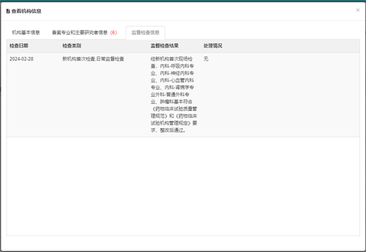The height and width of the screenshot is (252, 366).
Task: Click the inspection result text starting 经新机构首次现场检查
Action: [x=174, y=95]
